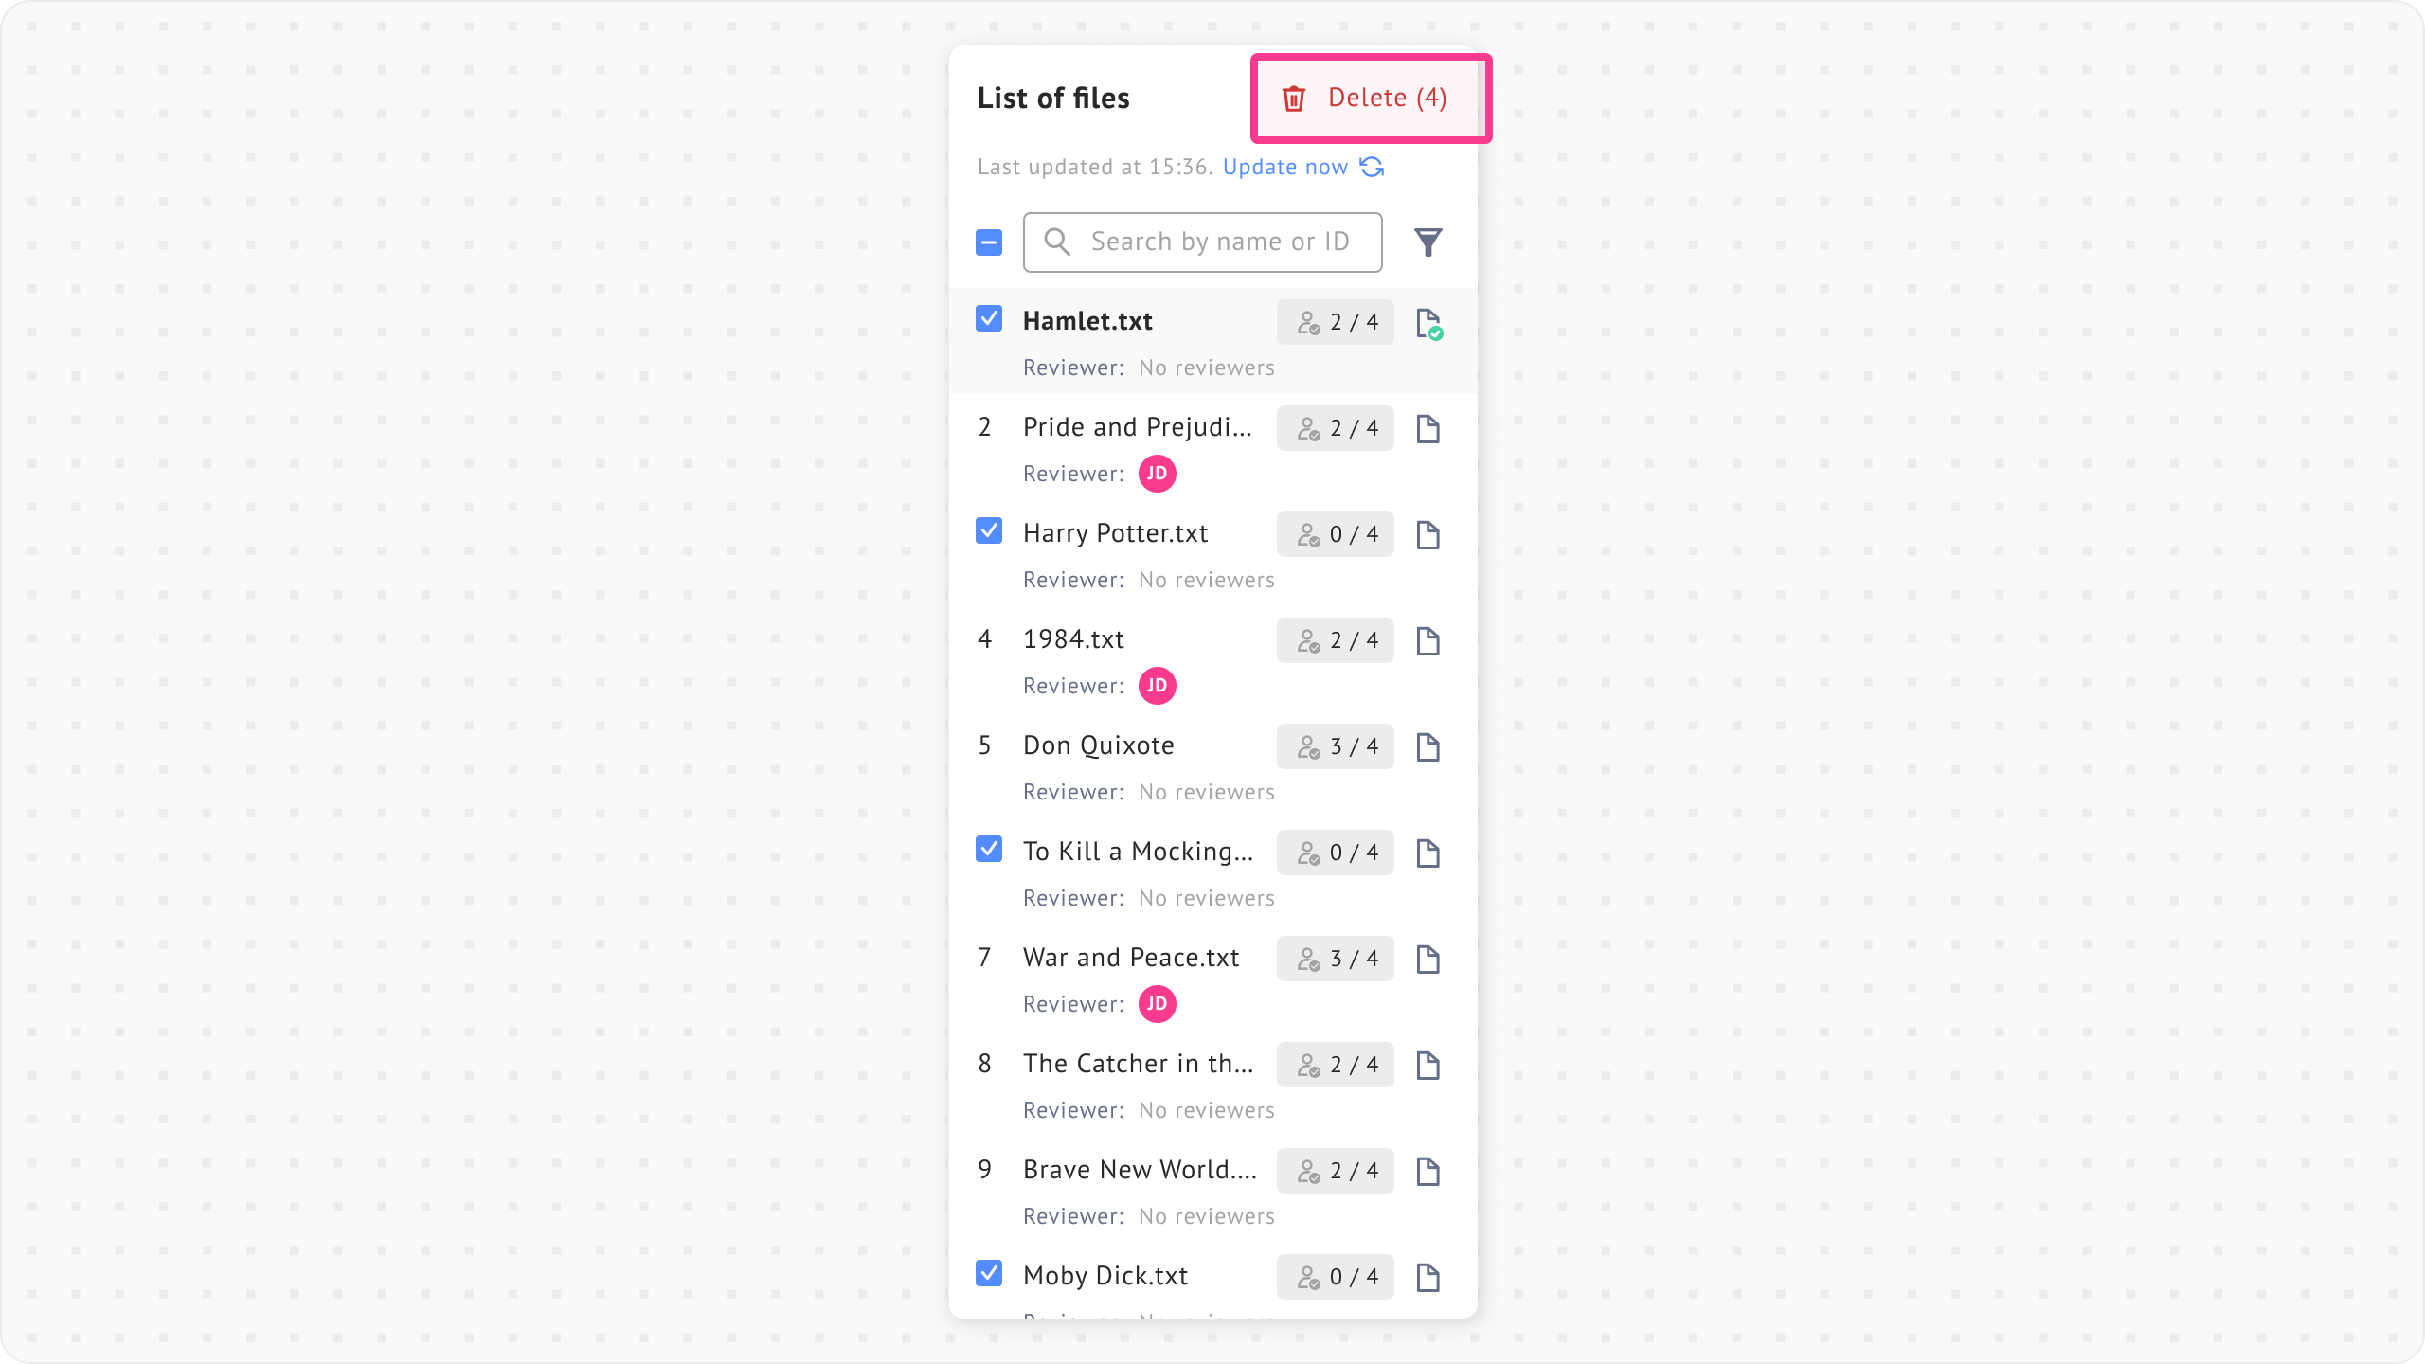This screenshot has height=1364, width=2425.
Task: Click the Delete (4) button
Action: (1364, 98)
